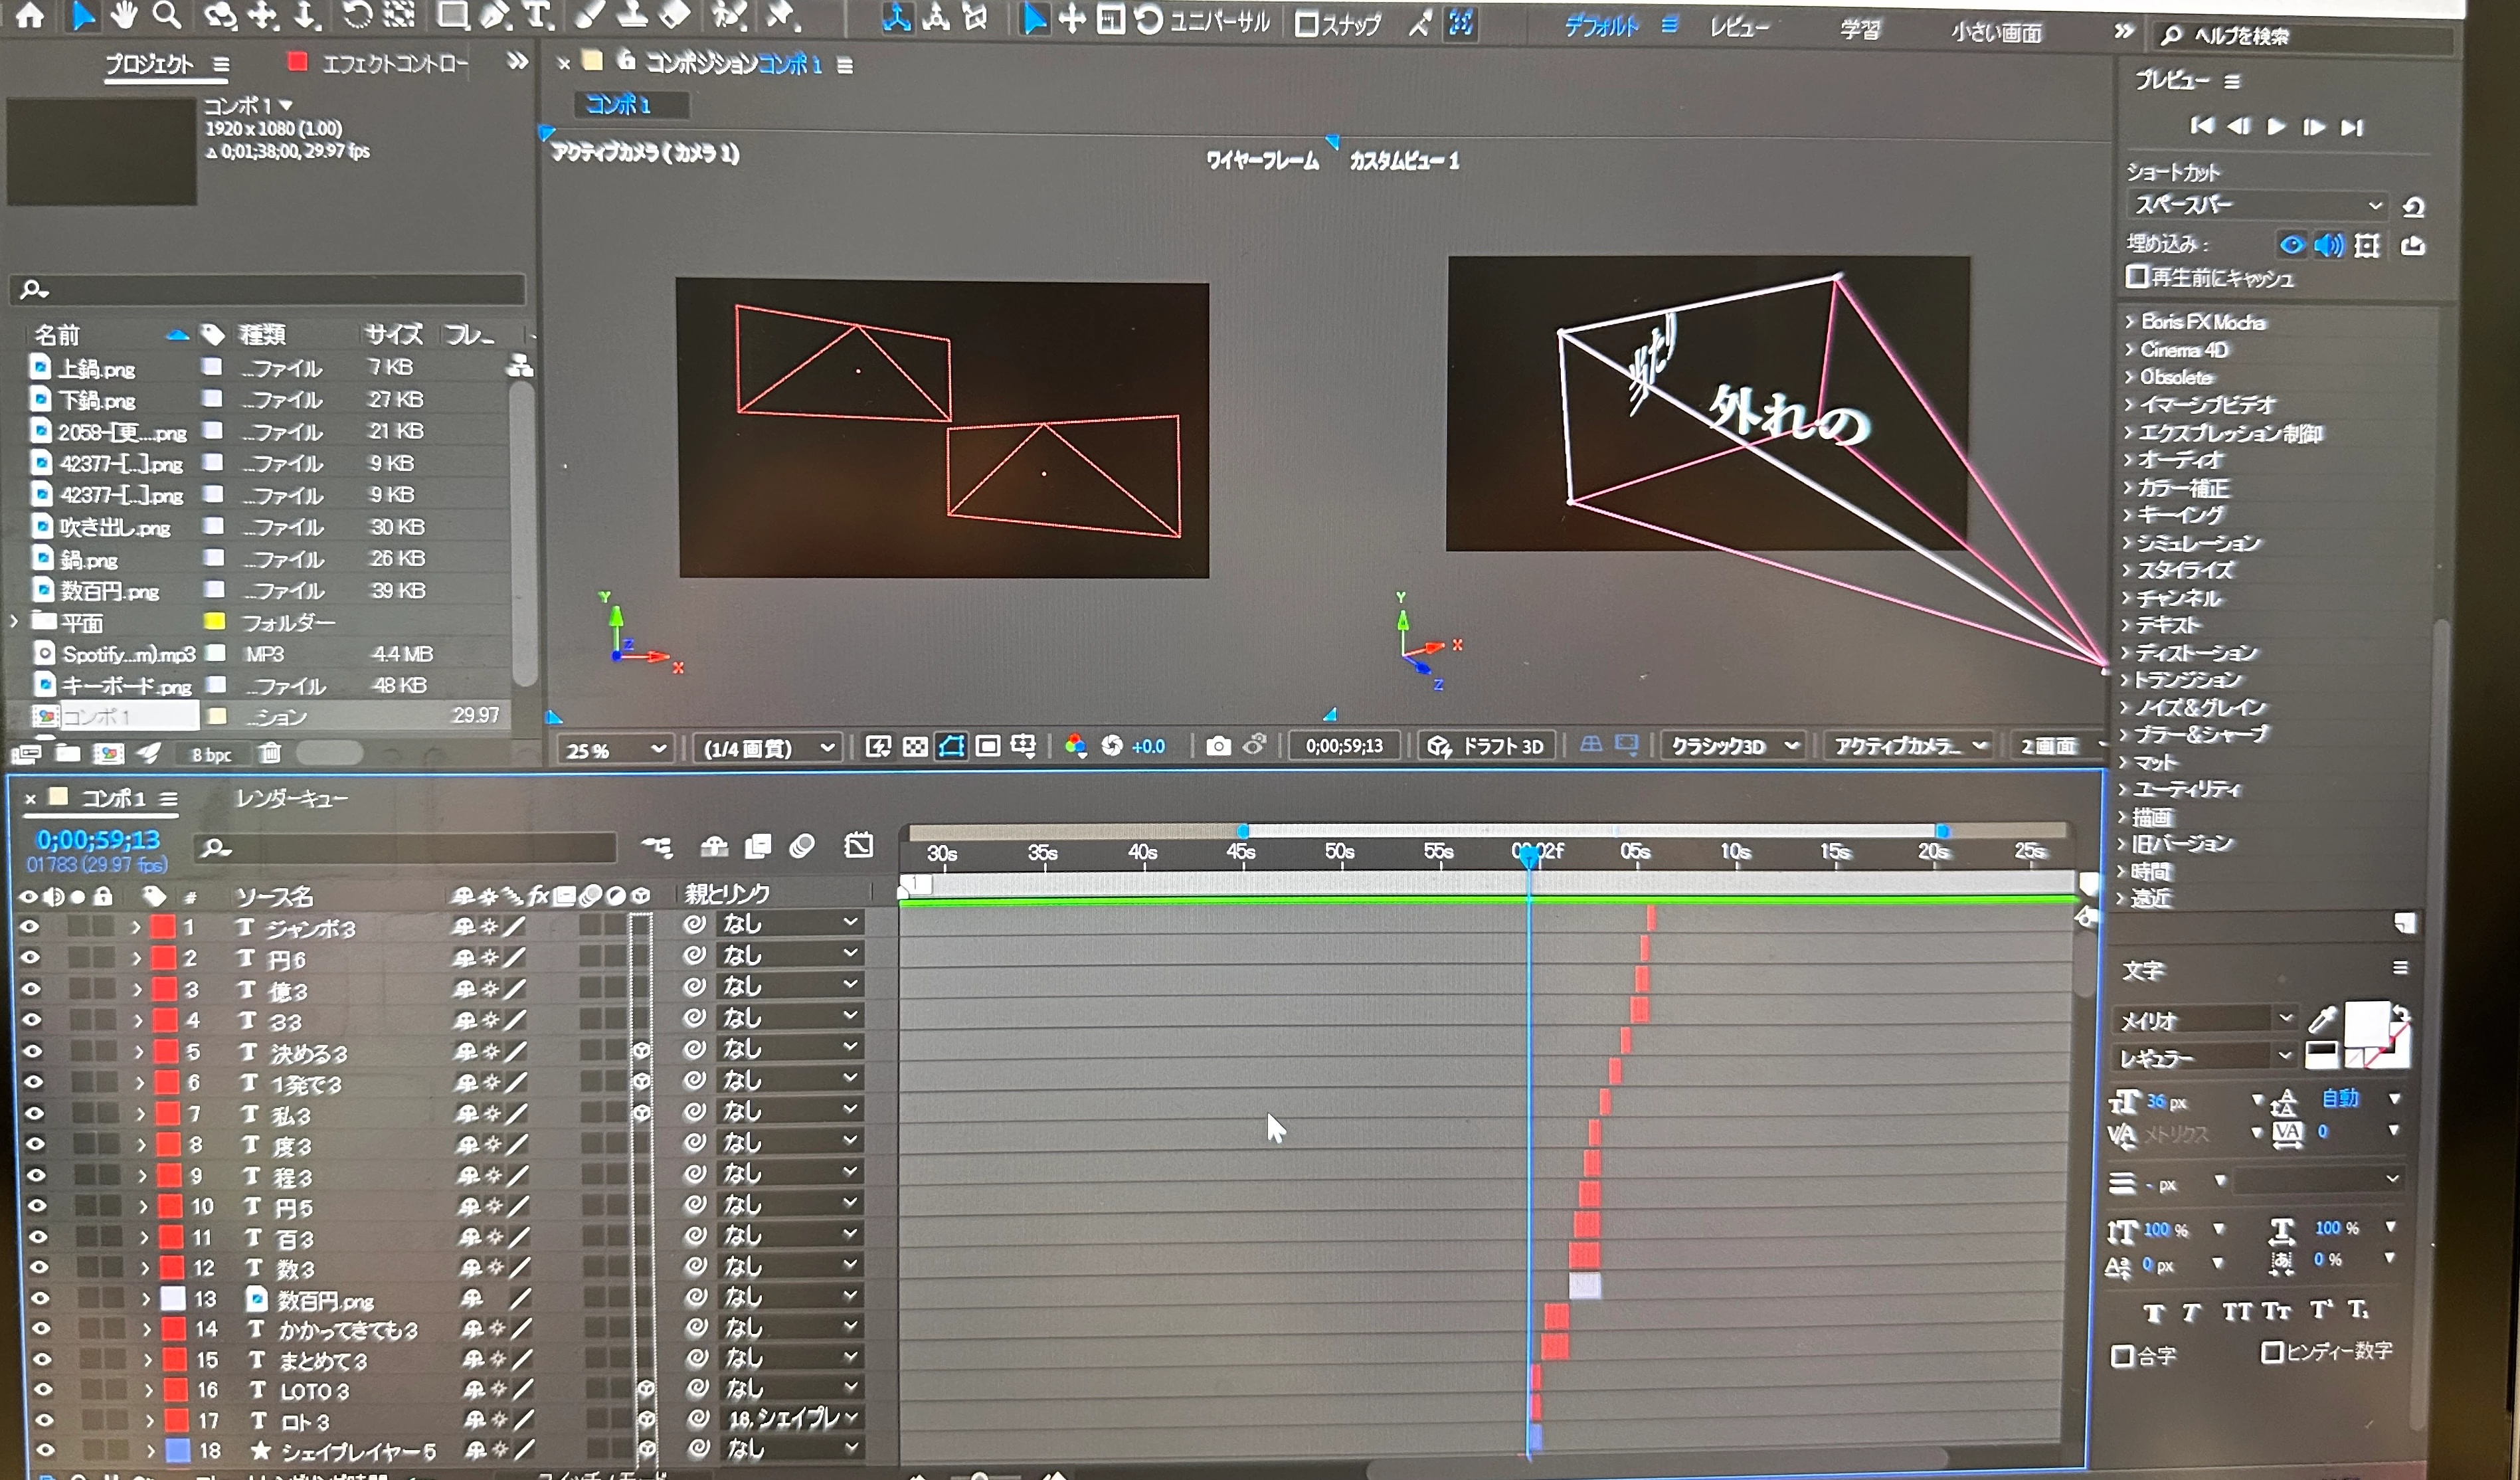Enable the スナップ checkbox
This screenshot has height=1480, width=2520.
(x=1306, y=24)
